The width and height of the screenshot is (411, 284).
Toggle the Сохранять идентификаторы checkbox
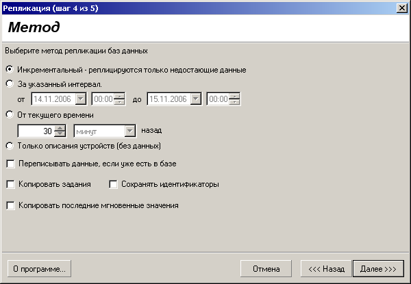[113, 184]
